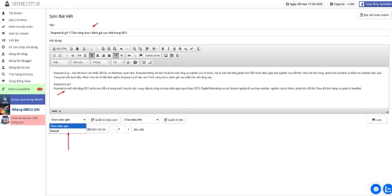Click the Redo arrow icon
This screenshot has height=196, width=392.
(127, 49)
